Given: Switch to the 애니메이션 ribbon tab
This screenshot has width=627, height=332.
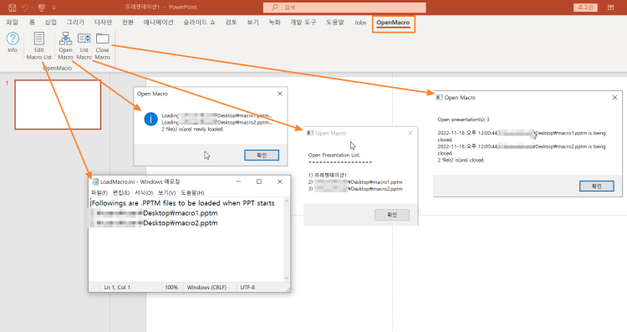Looking at the screenshot, I should click(x=158, y=23).
